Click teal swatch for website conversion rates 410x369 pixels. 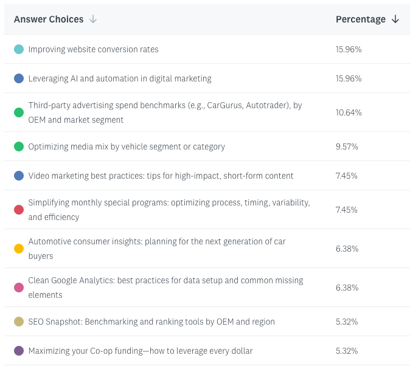click(19, 49)
